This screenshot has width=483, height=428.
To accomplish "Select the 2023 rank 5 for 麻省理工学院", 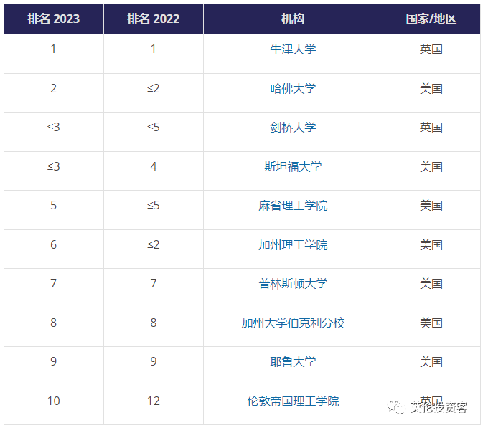I will point(54,205).
